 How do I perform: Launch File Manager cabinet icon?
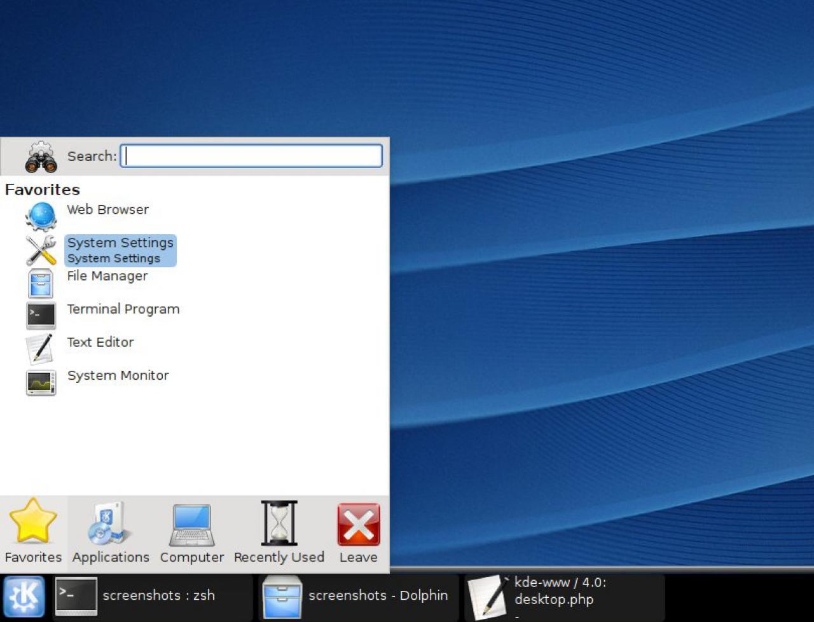pos(41,283)
